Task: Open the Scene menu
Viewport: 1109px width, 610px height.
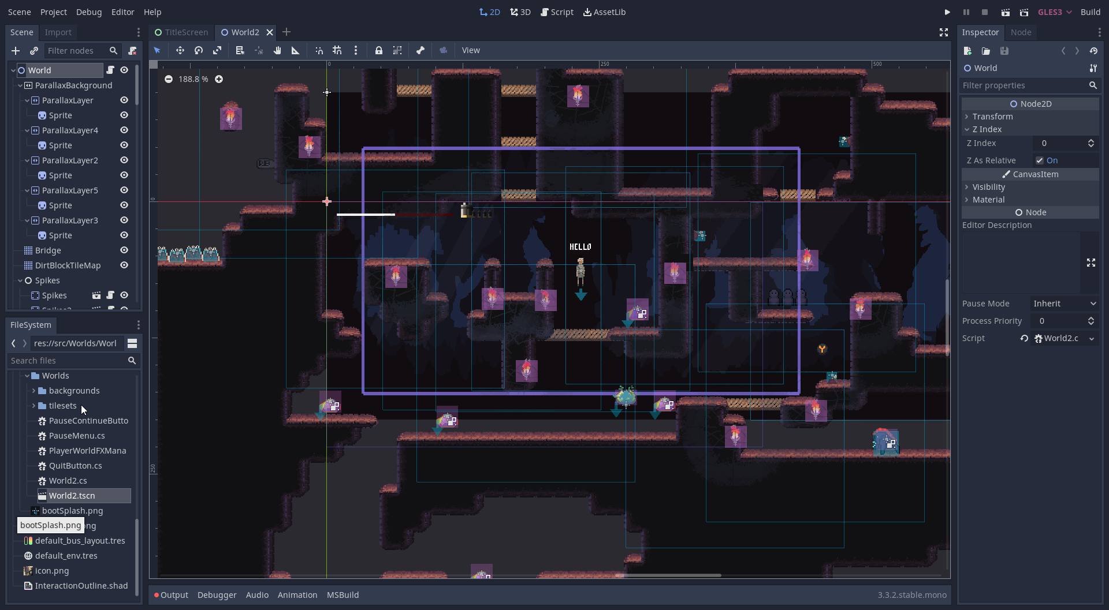Action: coord(20,12)
